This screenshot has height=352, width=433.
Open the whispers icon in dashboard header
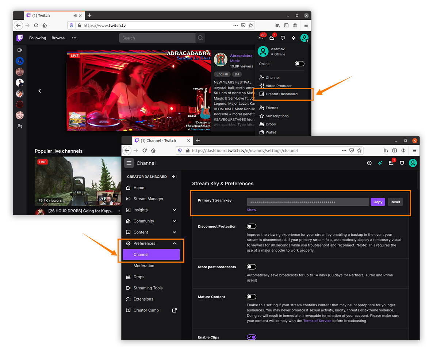click(x=402, y=163)
